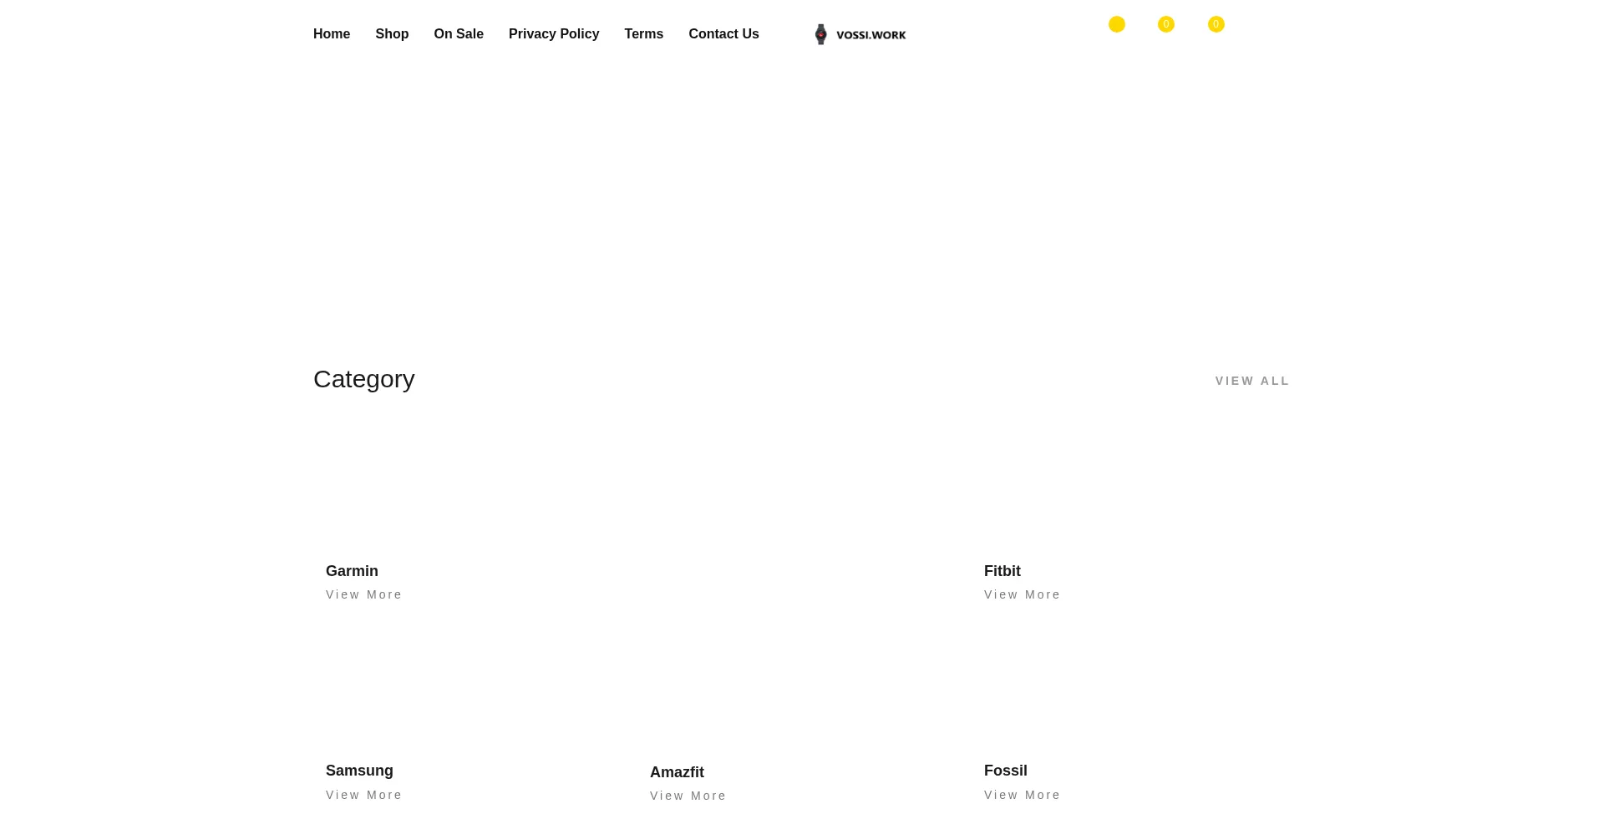
Task: Select the Fossil category title
Action: click(x=1005, y=771)
